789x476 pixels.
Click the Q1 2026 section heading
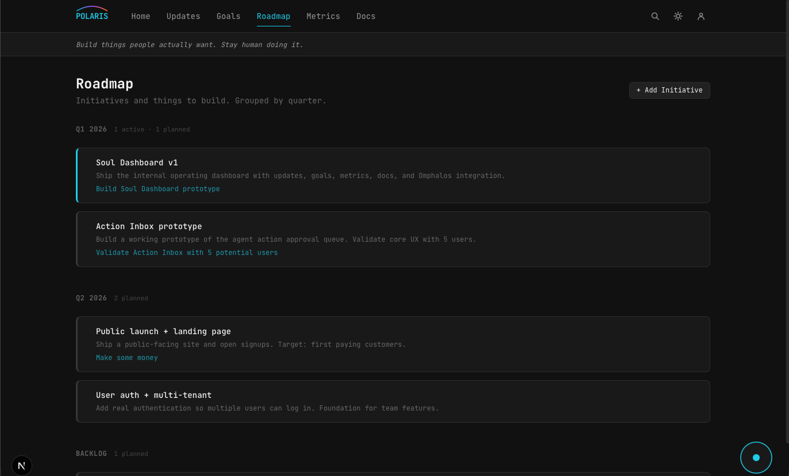click(x=91, y=129)
